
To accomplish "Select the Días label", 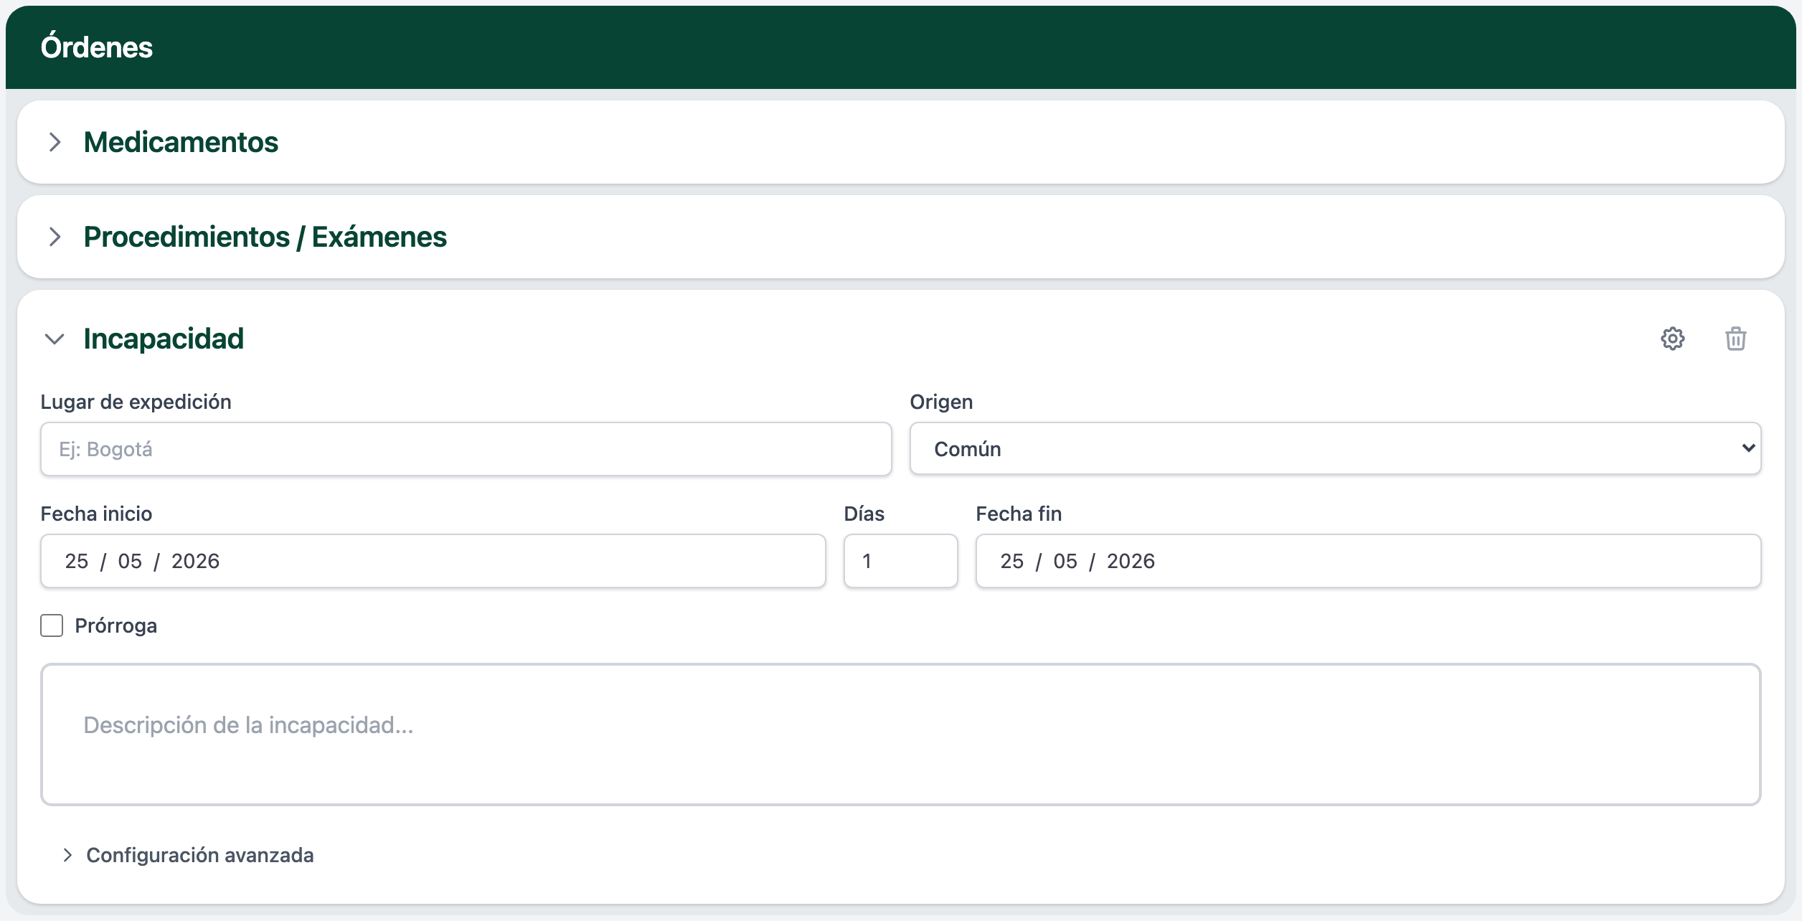I will 864,514.
